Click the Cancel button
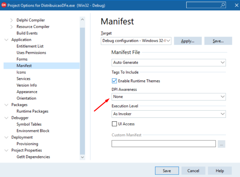The width and height of the screenshot is (240, 177). [x=193, y=171]
